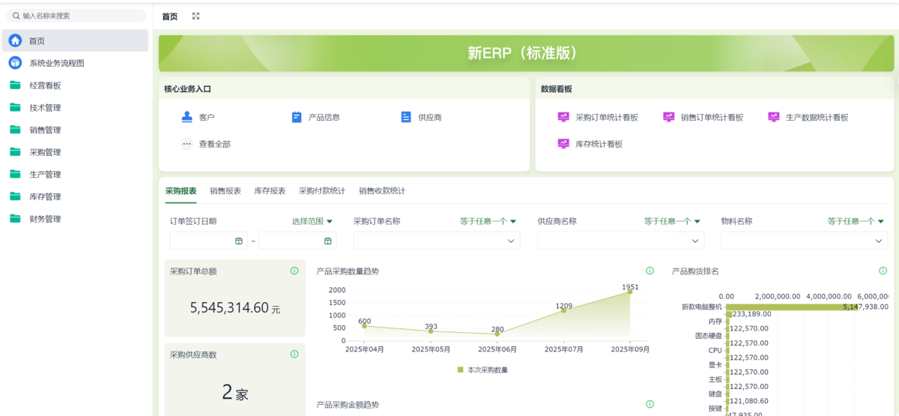
Task: Click info icon on 产品采购数量趋势 chart
Action: click(x=650, y=271)
